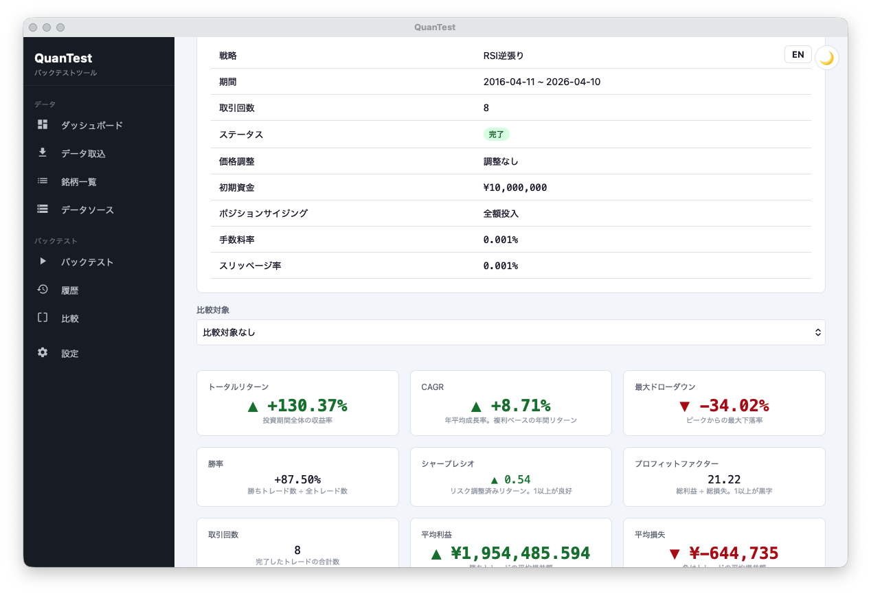This screenshot has width=871, height=596.
Task: Click the −34.02% max drawdown value
Action: tap(734, 406)
